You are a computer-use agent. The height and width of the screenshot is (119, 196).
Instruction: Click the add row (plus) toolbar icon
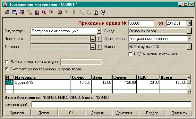14,12
